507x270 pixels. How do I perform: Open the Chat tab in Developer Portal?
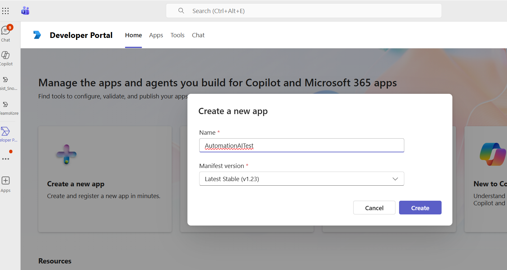198,35
